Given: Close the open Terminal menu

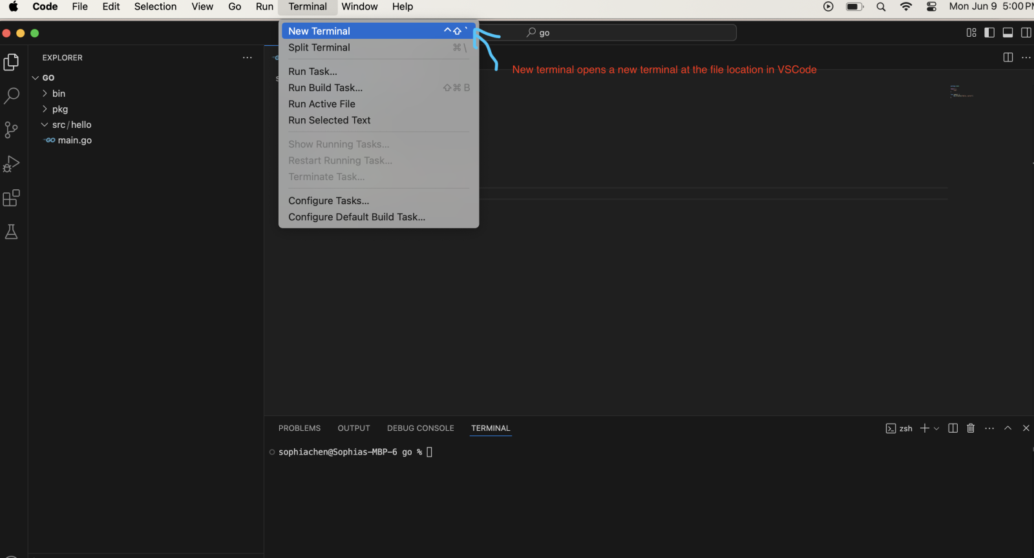Looking at the screenshot, I should 308,6.
